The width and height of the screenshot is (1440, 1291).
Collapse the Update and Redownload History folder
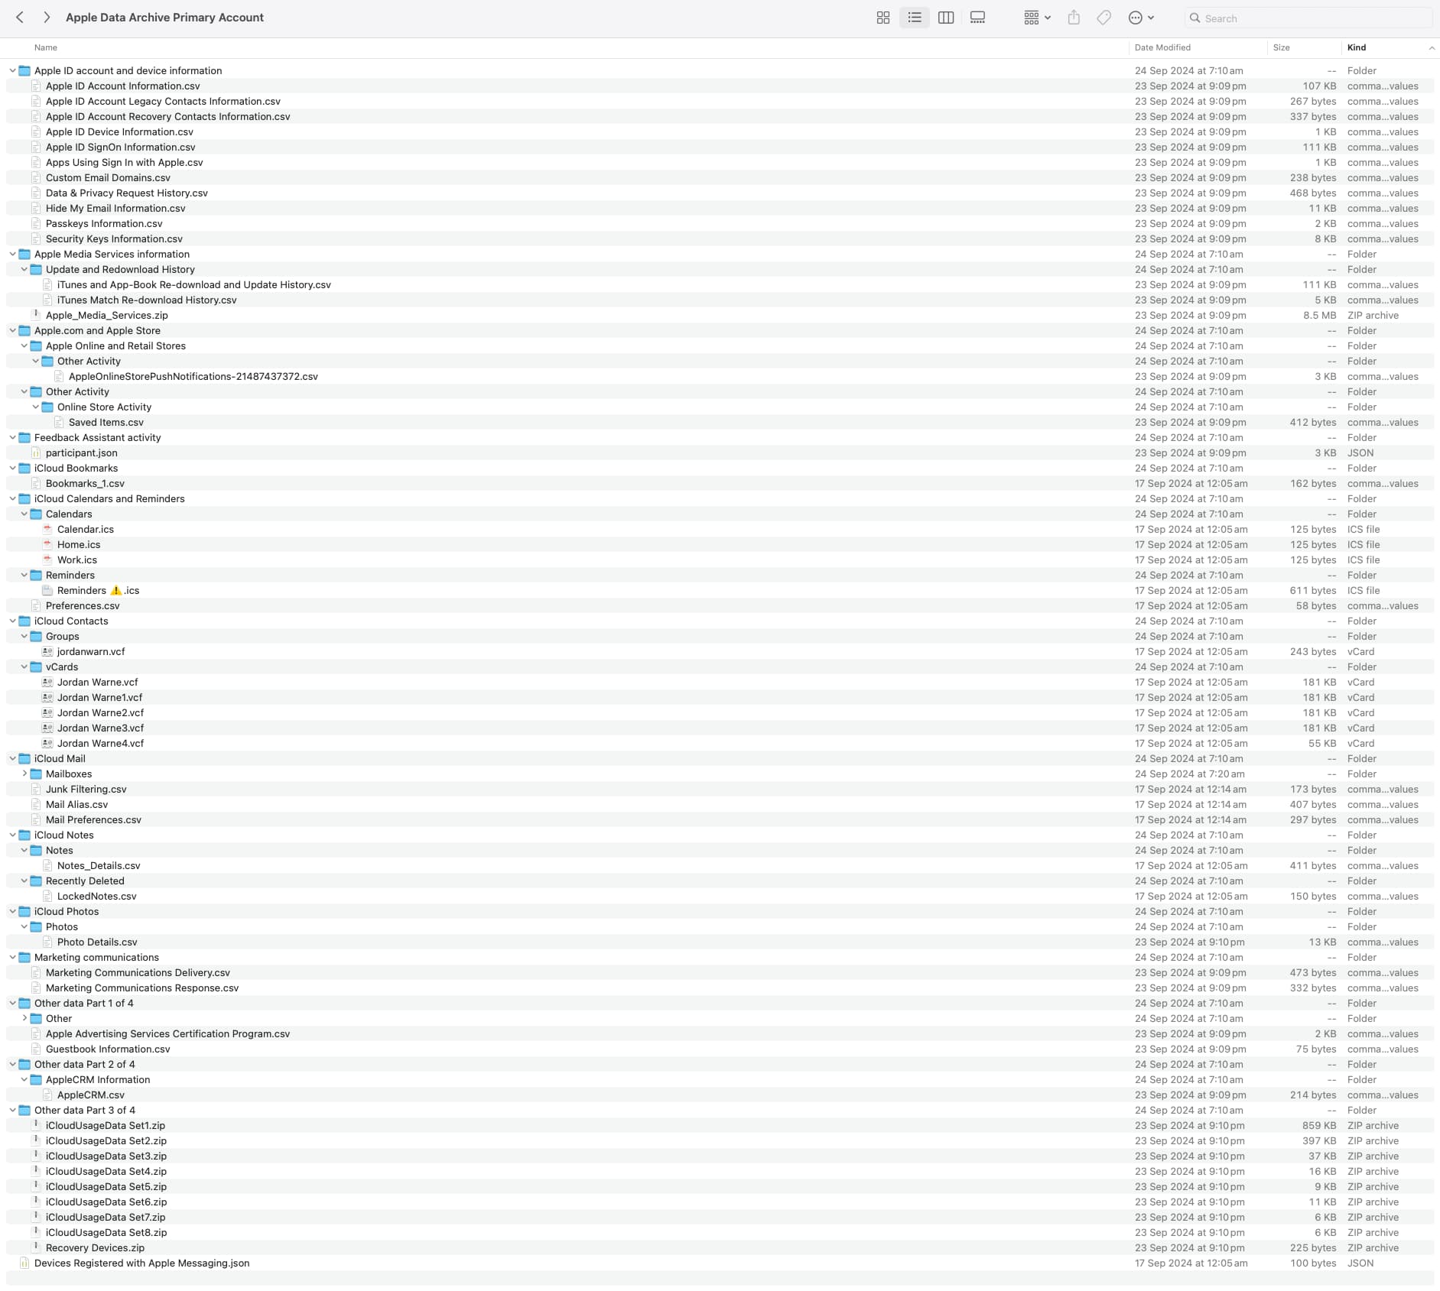(24, 270)
